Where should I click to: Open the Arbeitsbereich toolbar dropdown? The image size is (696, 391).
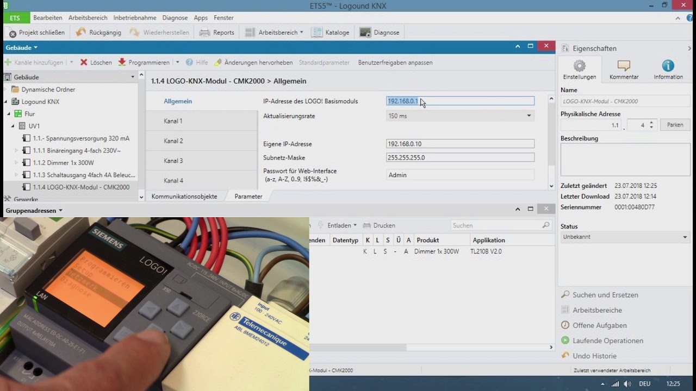click(274, 33)
